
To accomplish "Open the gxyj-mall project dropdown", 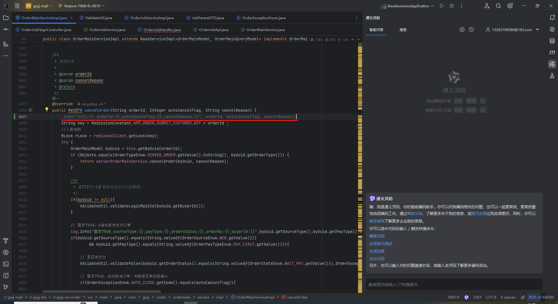I will pyautogui.click(x=39, y=6).
